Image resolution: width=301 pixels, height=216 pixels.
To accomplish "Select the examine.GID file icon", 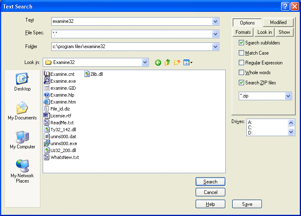I will 47,88.
